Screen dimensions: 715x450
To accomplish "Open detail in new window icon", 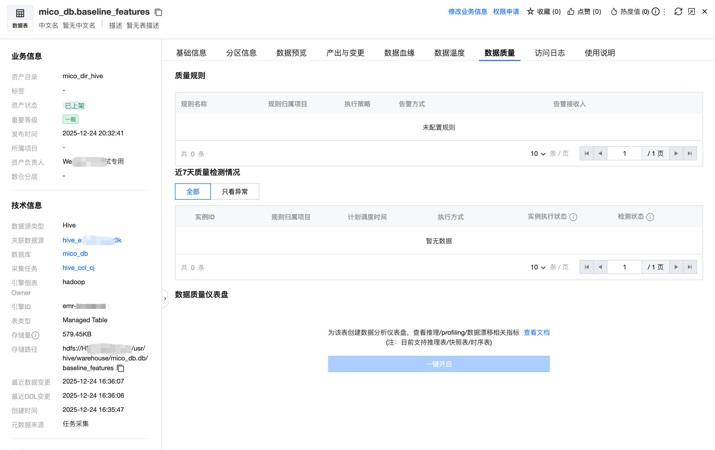I will coord(691,11).
